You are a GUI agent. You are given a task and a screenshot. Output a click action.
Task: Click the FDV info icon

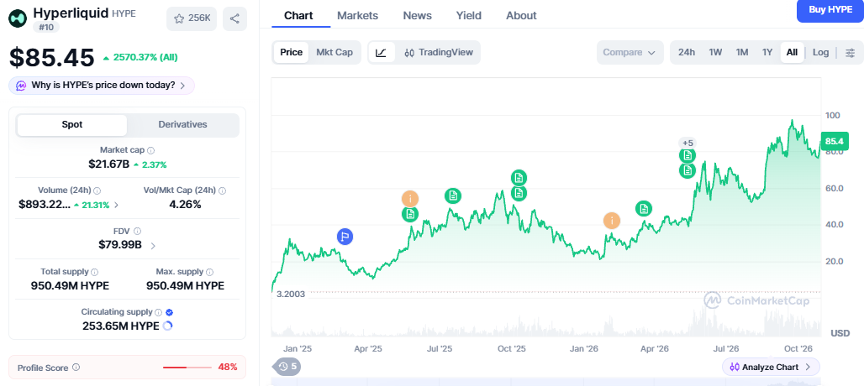pyautogui.click(x=137, y=232)
